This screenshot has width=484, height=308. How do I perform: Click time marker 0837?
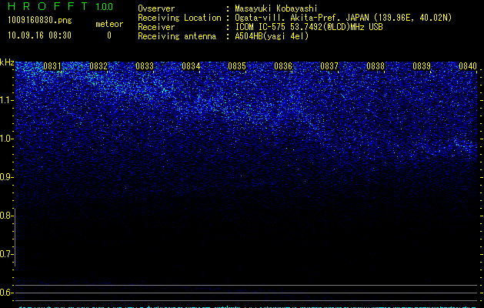[x=329, y=66]
